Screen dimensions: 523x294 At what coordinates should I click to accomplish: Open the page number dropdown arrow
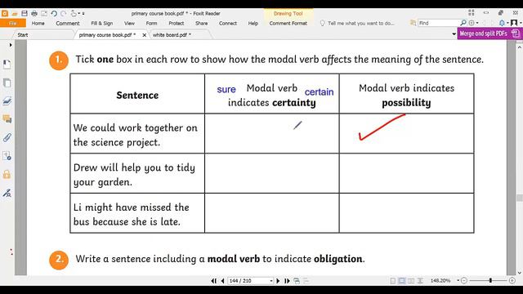pyautogui.click(x=271, y=281)
